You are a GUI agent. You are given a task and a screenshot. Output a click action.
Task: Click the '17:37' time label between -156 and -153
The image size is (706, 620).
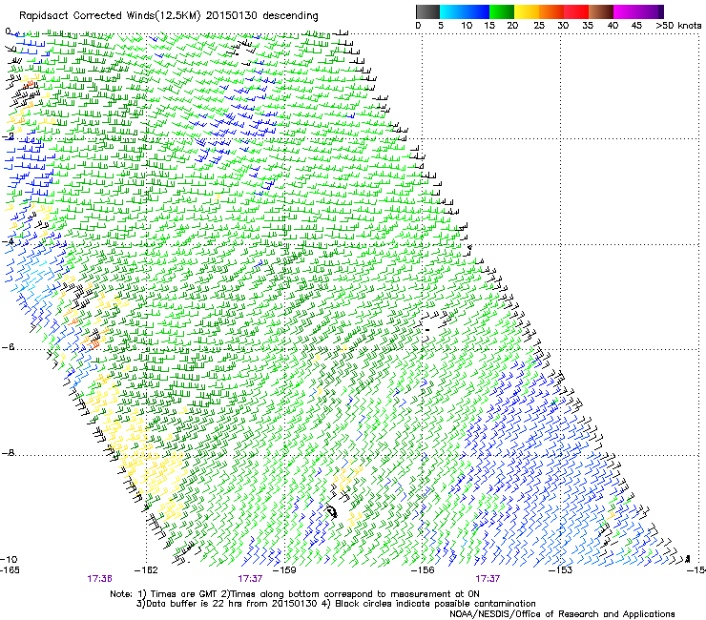click(488, 579)
